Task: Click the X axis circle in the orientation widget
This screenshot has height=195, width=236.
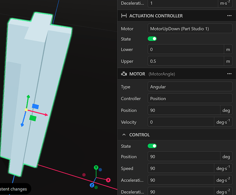Action: 108,180
